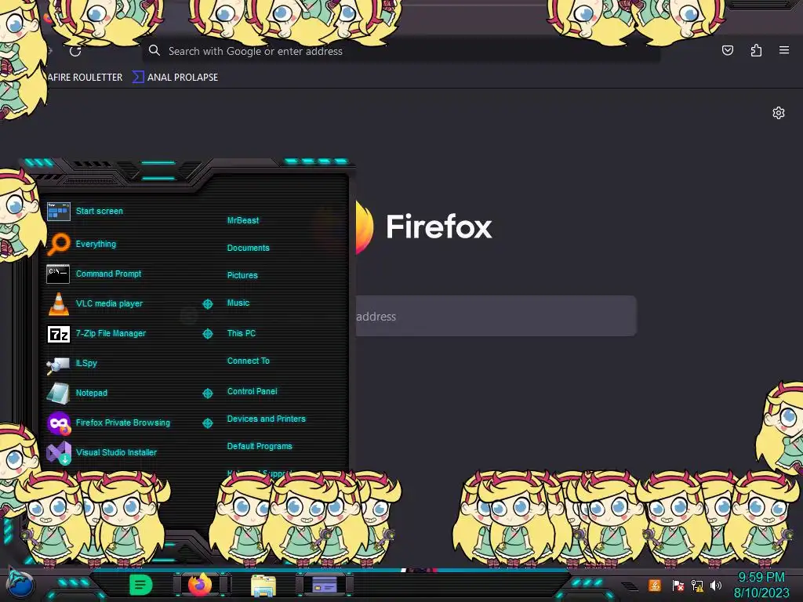Click the purple private browsing mask icon
The width and height of the screenshot is (803, 602).
click(59, 423)
